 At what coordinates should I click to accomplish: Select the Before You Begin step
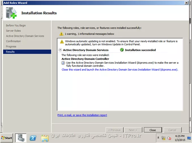coord(16,26)
